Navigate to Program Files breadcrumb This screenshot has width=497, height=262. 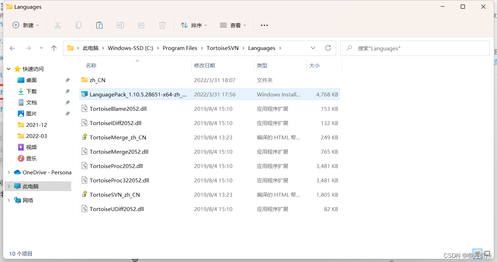pos(180,48)
